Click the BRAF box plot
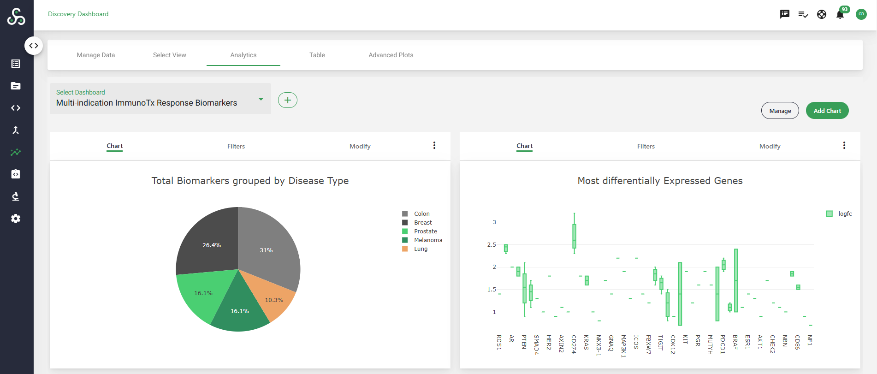 736,280
